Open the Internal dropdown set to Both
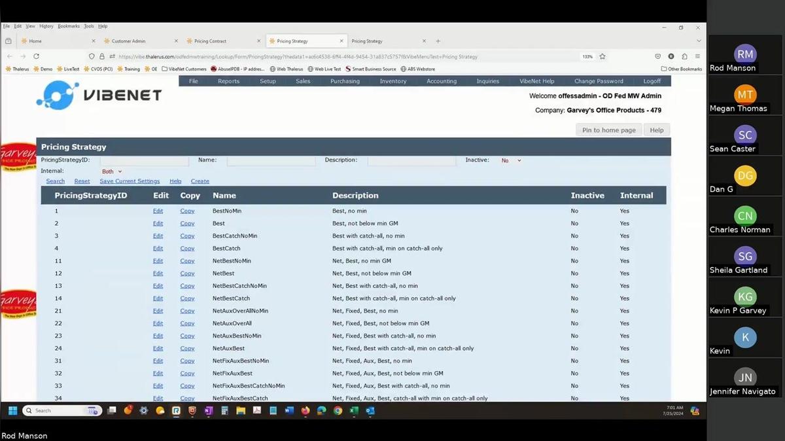 tap(111, 171)
